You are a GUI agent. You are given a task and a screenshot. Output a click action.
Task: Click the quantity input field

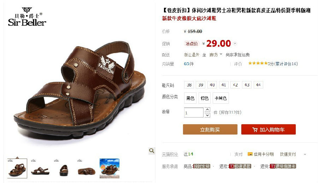point(194,113)
